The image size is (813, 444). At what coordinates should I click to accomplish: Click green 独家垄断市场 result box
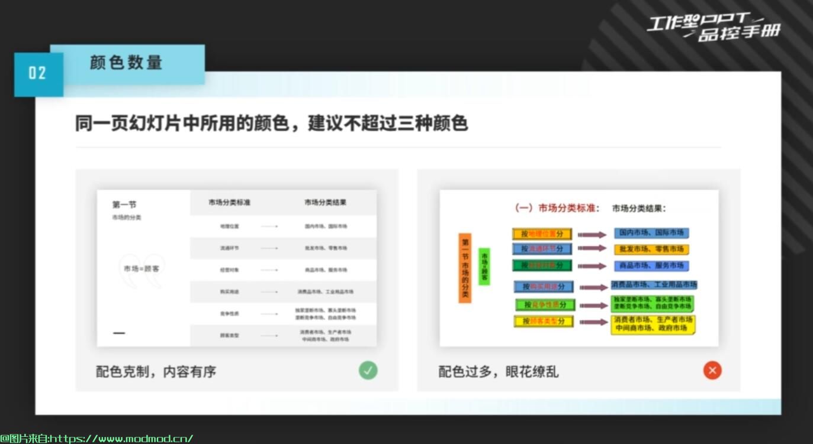click(653, 303)
